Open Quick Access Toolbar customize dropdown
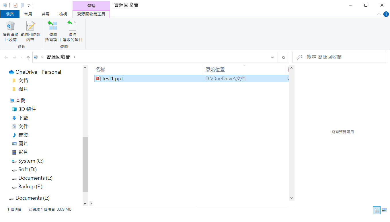 point(29,5)
